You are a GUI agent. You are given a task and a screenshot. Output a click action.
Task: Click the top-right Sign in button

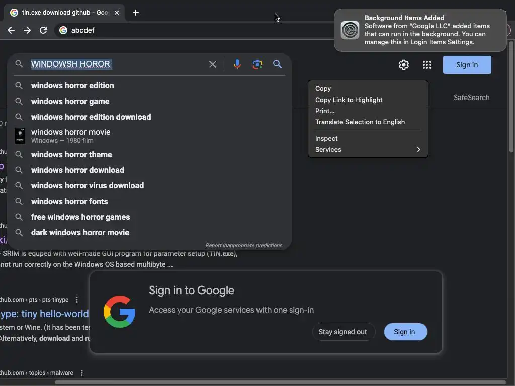point(467,65)
